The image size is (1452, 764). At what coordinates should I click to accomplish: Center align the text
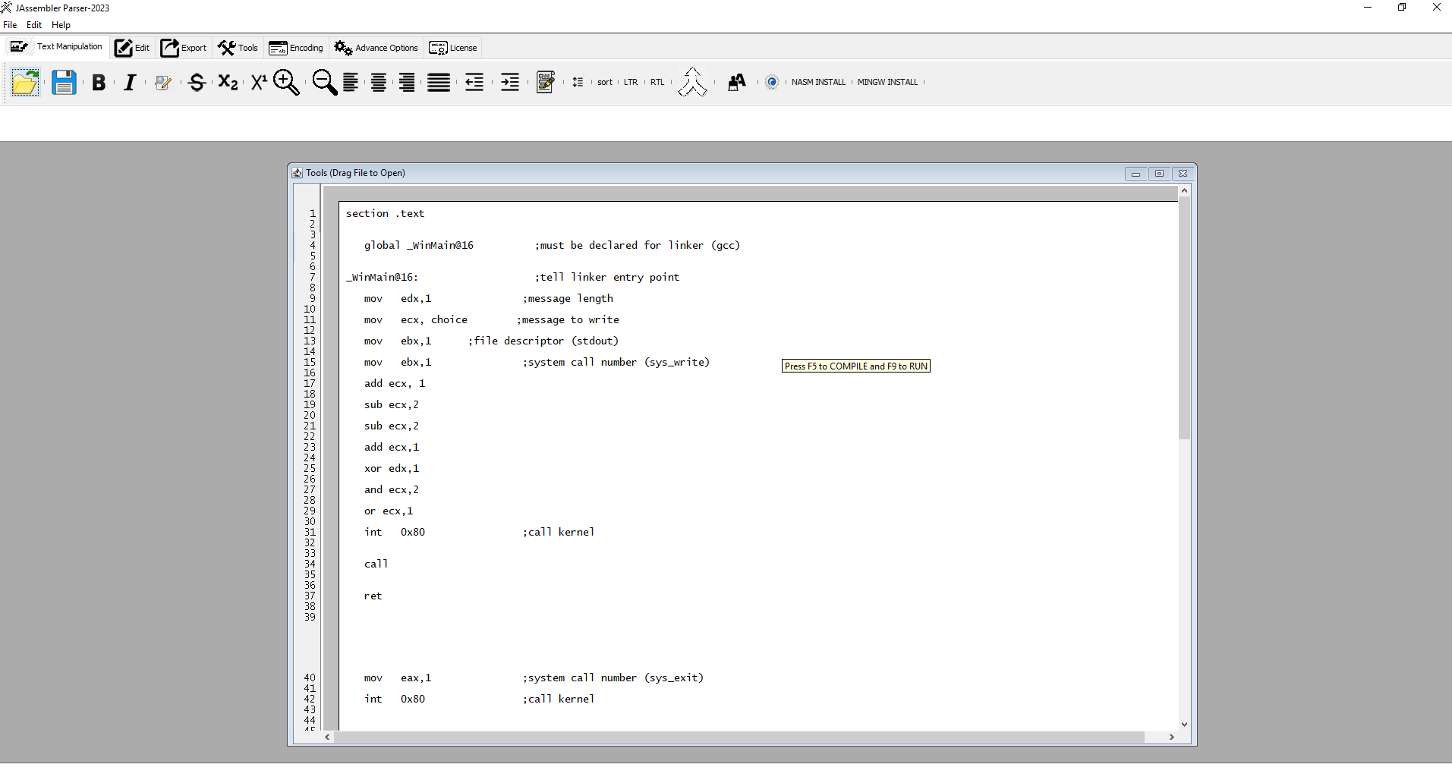(x=379, y=82)
